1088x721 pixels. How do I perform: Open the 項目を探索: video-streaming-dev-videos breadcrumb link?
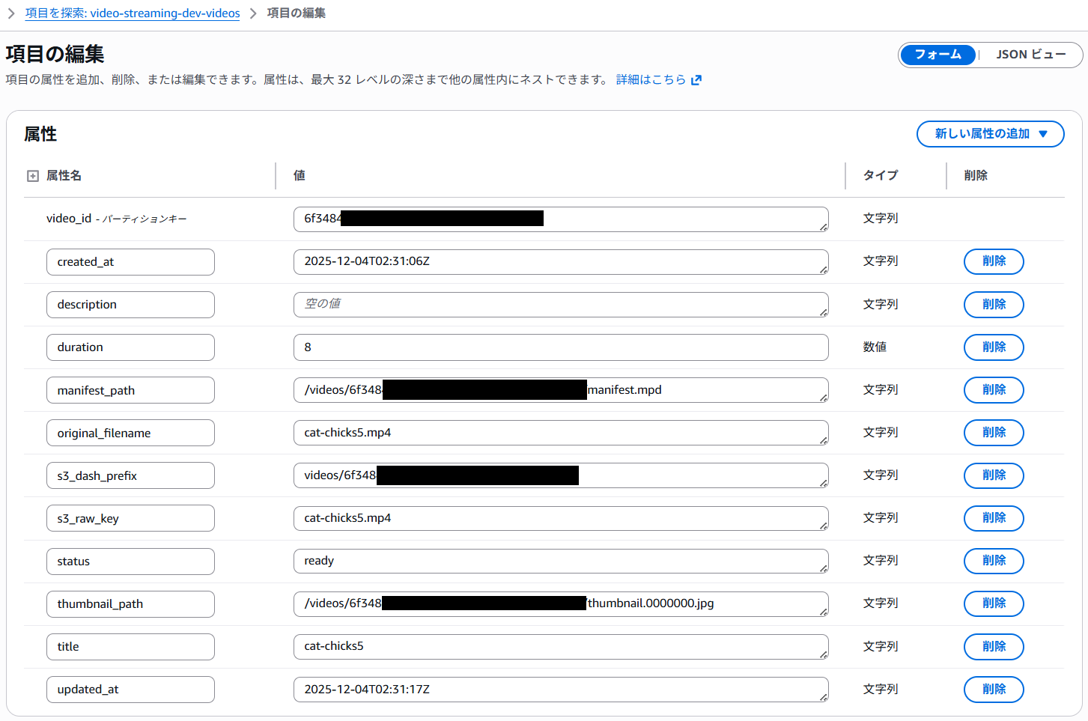133,13
